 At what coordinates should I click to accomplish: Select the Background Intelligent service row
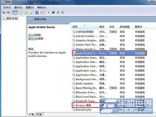[109, 79]
